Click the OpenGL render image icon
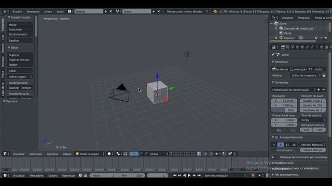This screenshot has width=332, height=186. tap(230, 154)
